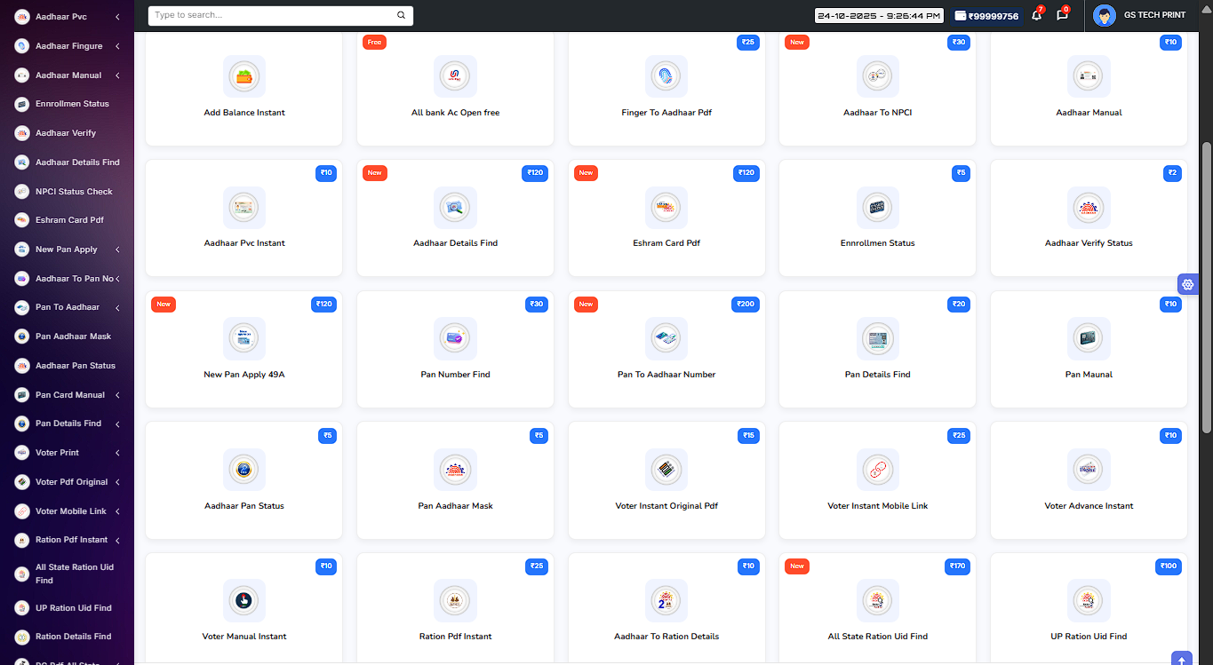Click the Add Balance Instant wallet icon
Screen dimensions: 1213x665
pos(244,76)
